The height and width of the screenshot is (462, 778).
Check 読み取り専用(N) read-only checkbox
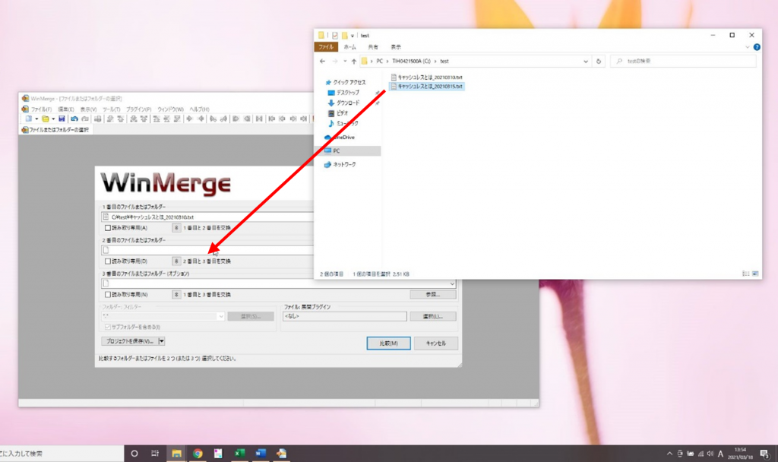pyautogui.click(x=108, y=294)
